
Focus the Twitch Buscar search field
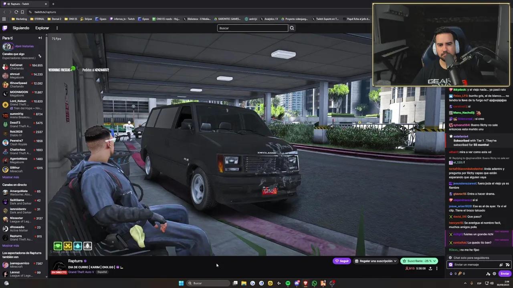tap(252, 28)
